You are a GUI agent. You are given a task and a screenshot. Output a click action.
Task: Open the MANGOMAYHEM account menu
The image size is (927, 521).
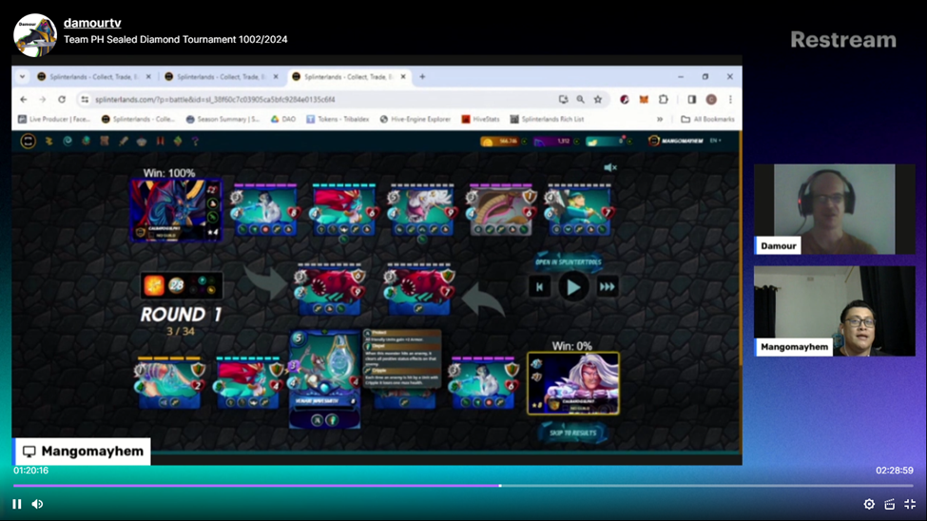click(676, 141)
